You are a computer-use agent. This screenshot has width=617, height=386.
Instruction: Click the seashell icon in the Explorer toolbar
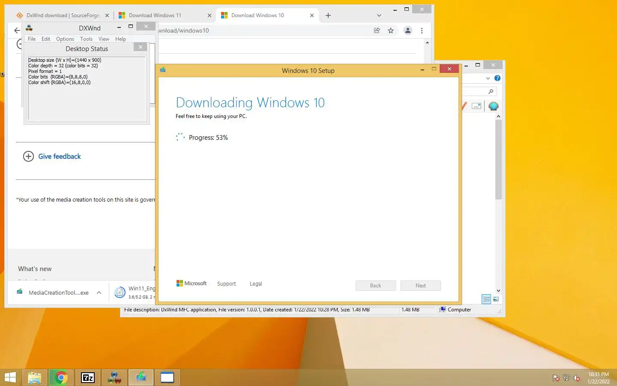click(493, 106)
